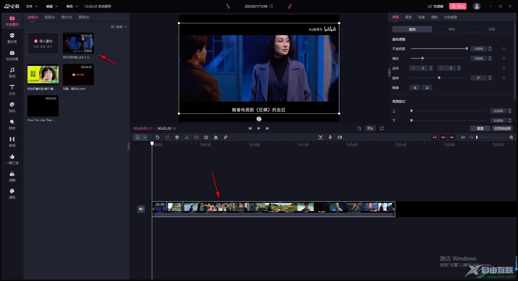Open the 滤镜 filters panel
This screenshot has height=281, width=518.
tap(12, 177)
